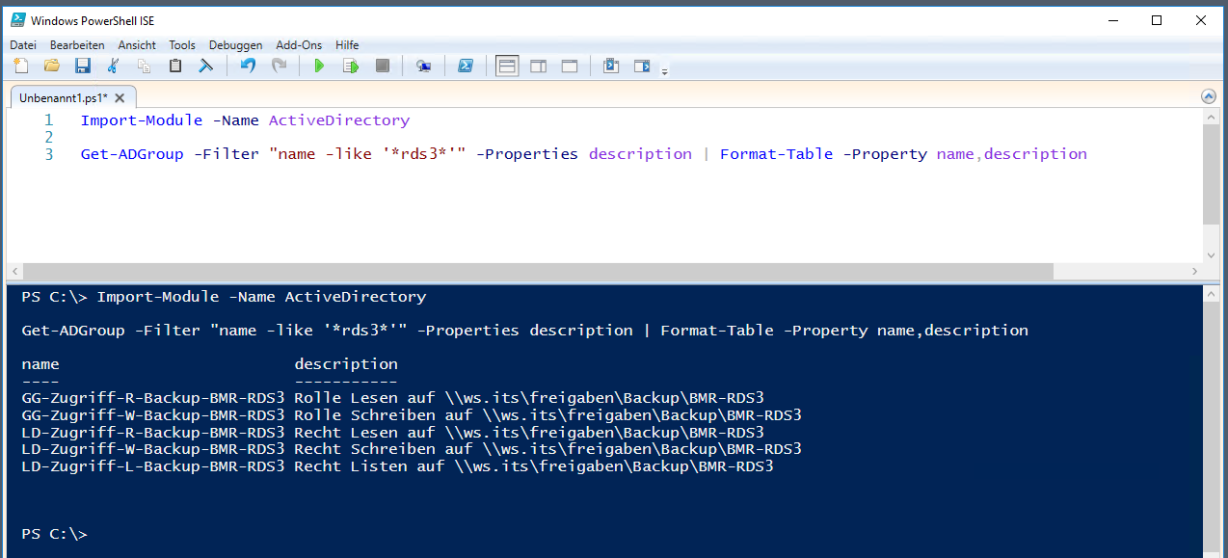
Task: Open a script file via folder icon
Action: coord(52,66)
